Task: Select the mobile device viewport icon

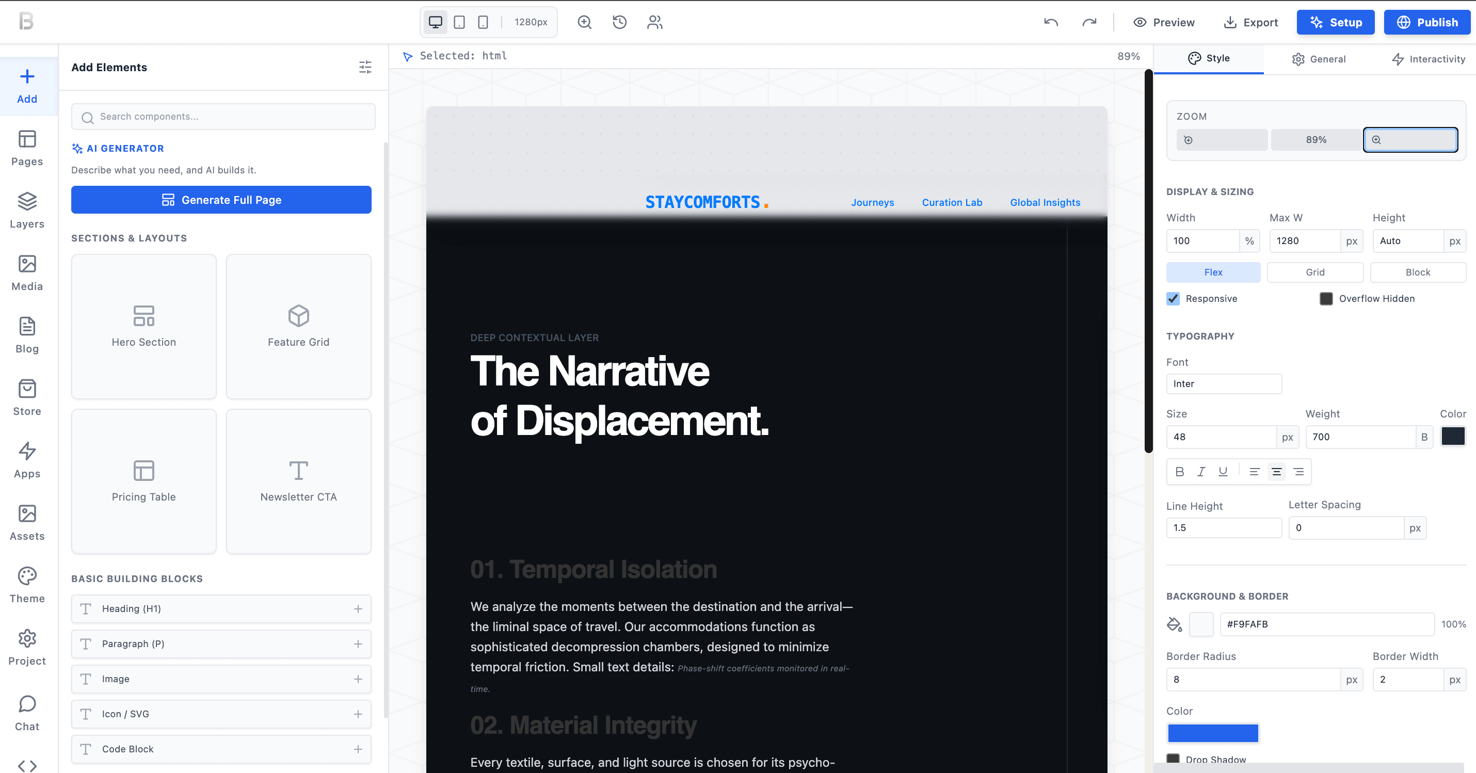Action: [x=483, y=22]
